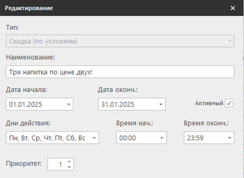Image resolution: width=244 pixels, height=178 pixels.
Task: Click the Активный label text
Action: [x=209, y=103]
